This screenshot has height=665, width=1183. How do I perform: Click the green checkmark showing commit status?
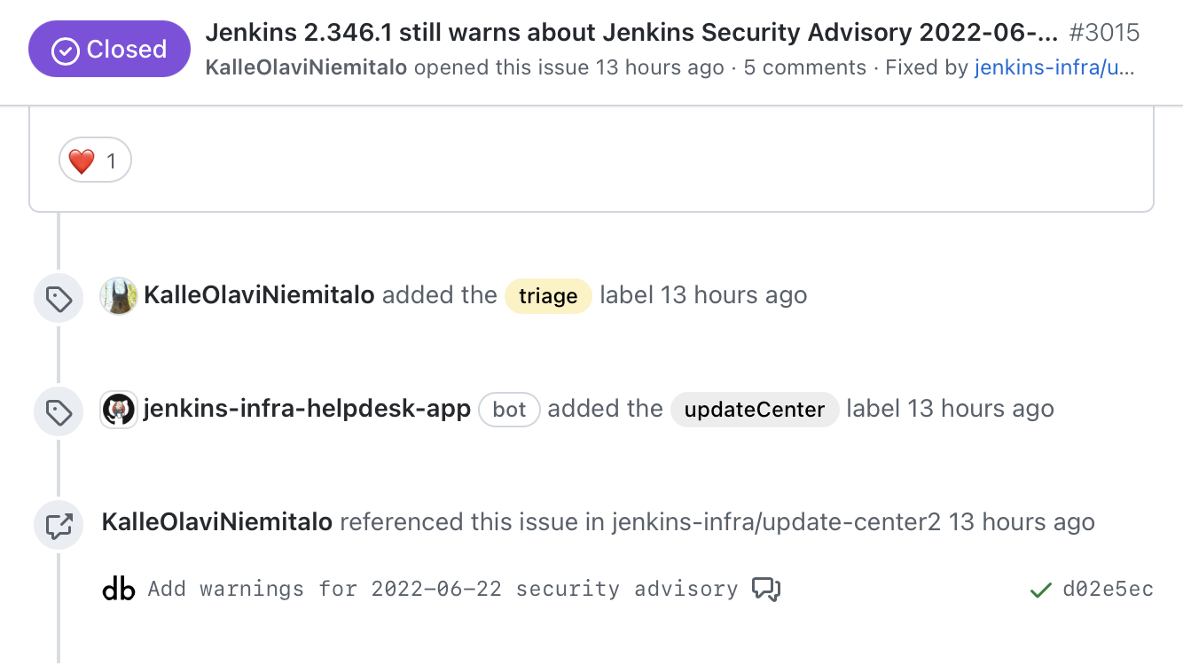(1040, 589)
